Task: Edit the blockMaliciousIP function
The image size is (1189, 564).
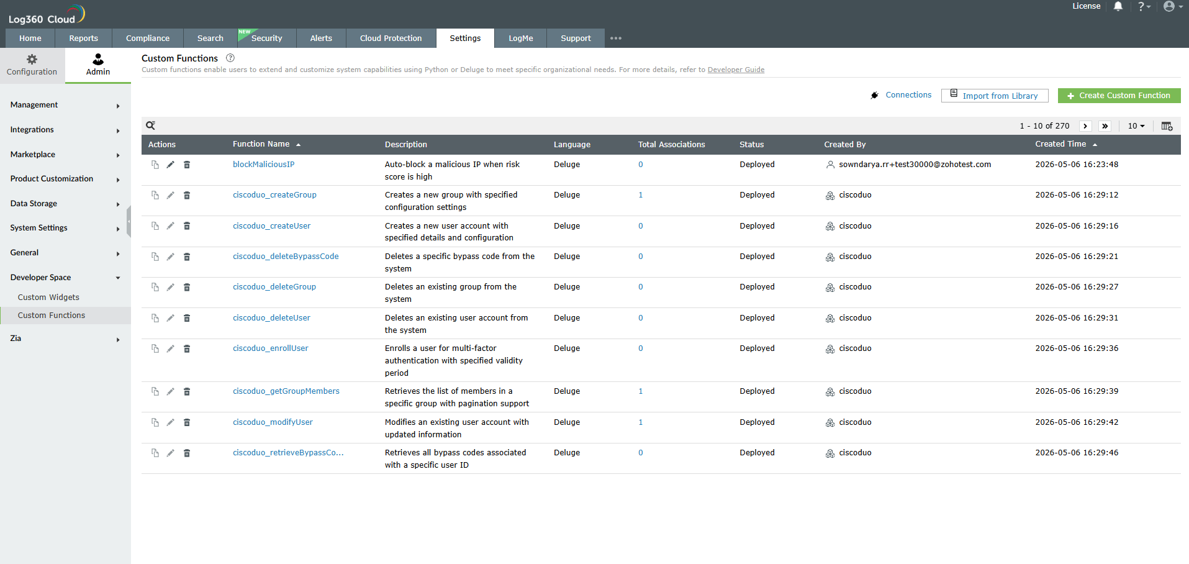Action: pyautogui.click(x=170, y=165)
